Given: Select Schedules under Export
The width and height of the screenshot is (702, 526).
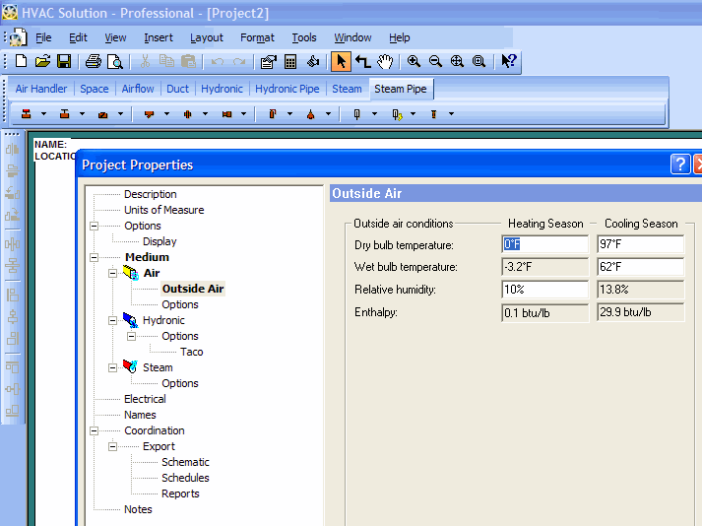Looking at the screenshot, I should (185, 478).
